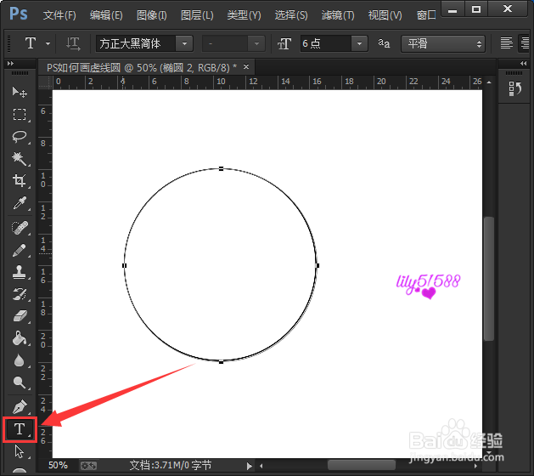Viewport: 534px width, 476px height.
Task: Select the Move tool
Action: pos(20,92)
